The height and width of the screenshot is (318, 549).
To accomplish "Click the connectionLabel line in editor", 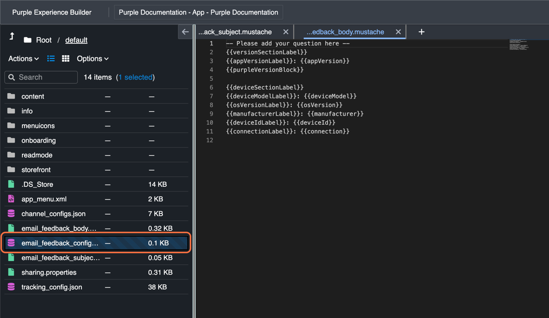I will (x=288, y=131).
